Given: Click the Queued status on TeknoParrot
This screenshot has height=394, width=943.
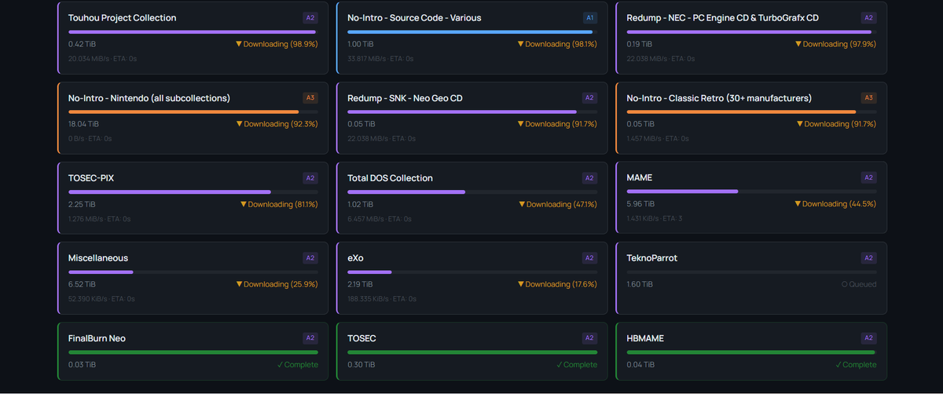Looking at the screenshot, I should pyautogui.click(x=859, y=284).
